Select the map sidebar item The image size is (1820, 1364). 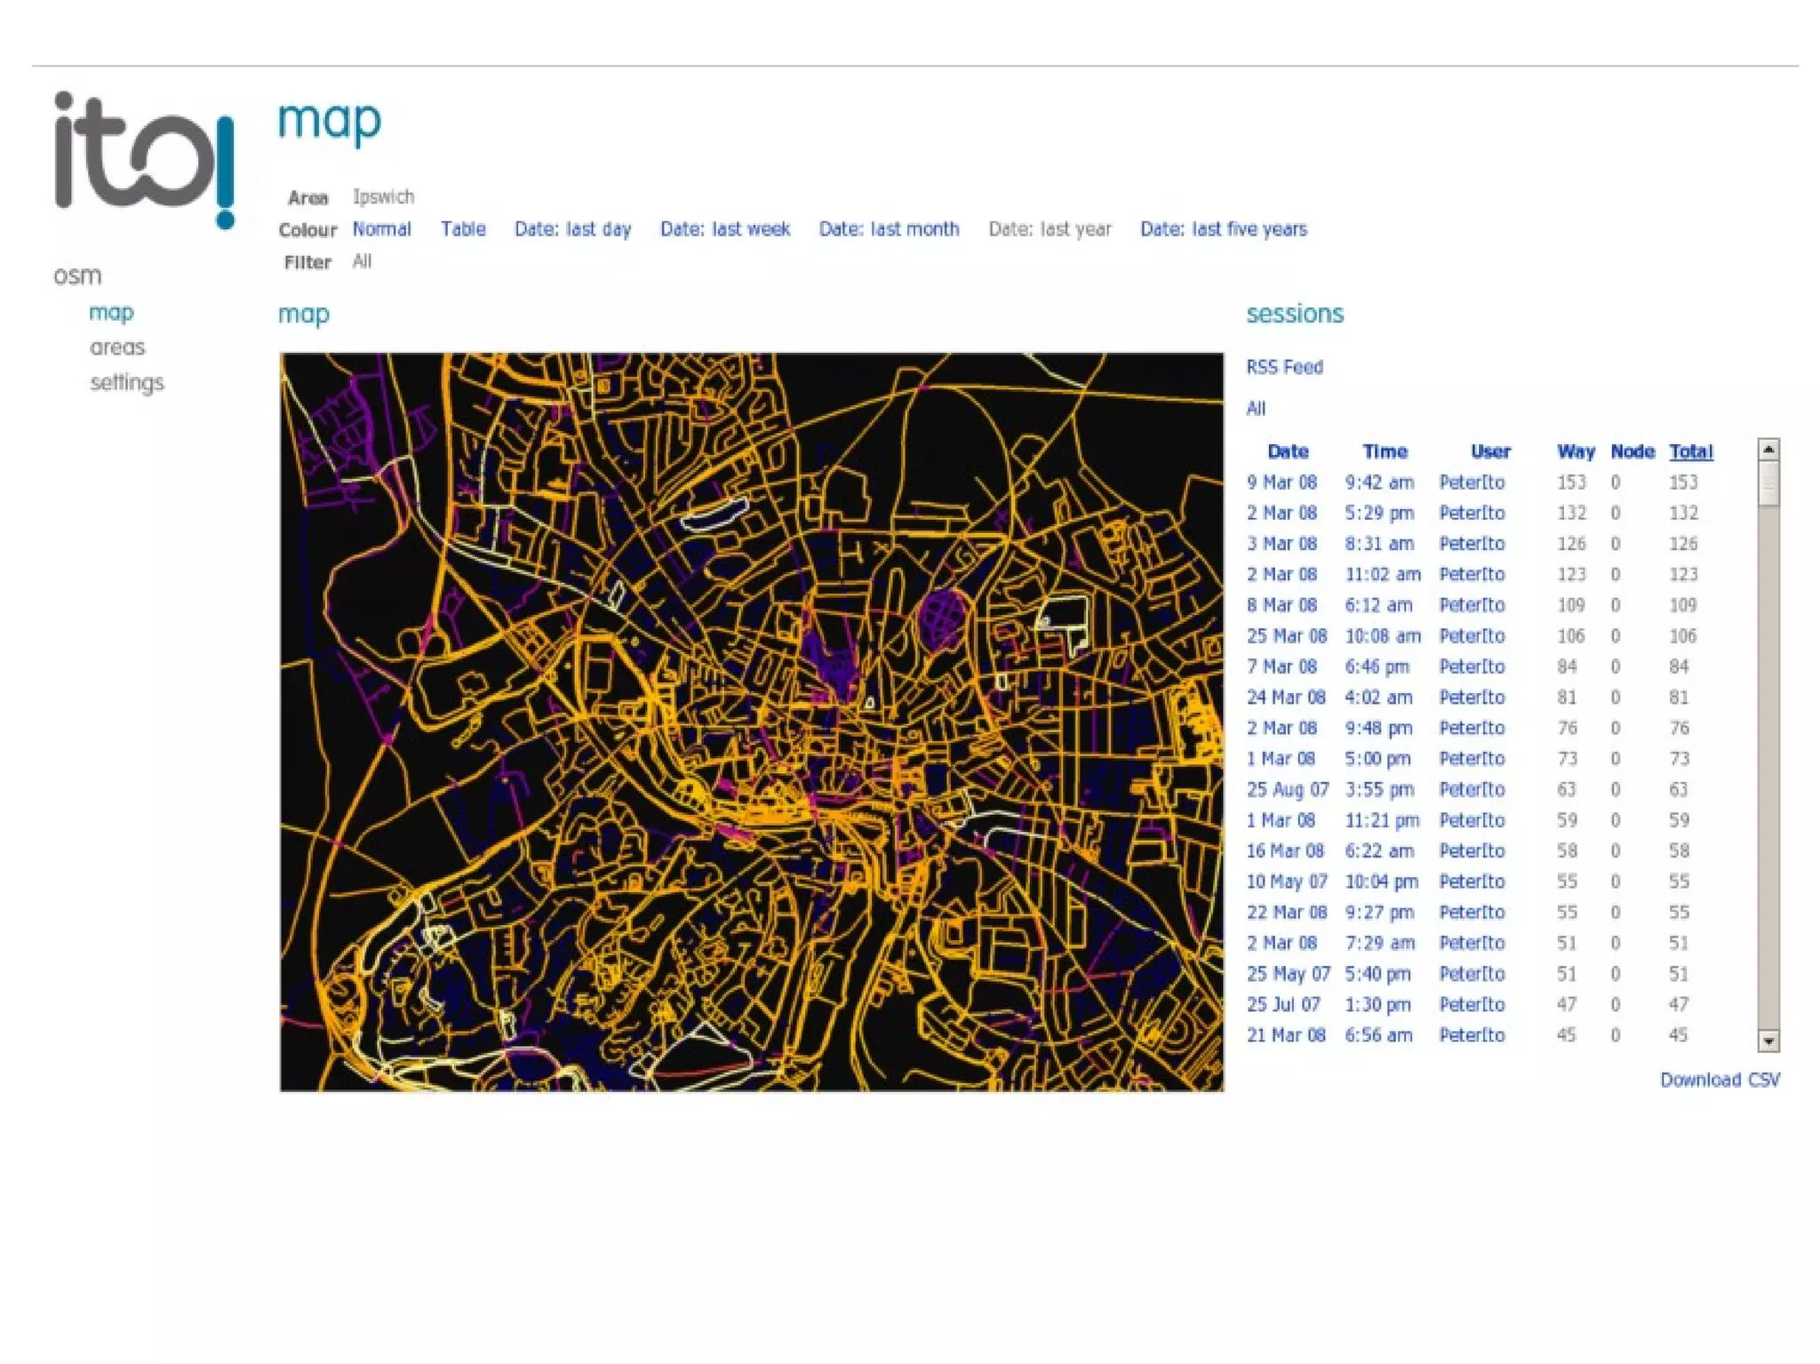click(x=111, y=313)
